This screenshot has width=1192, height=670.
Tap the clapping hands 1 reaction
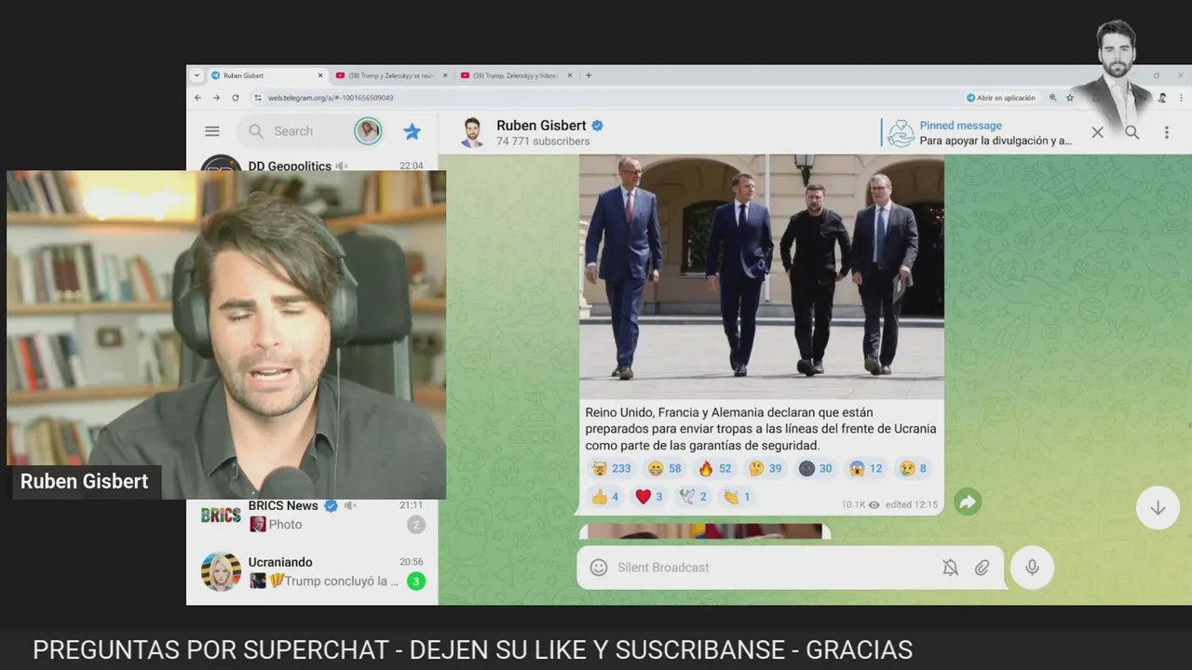pyautogui.click(x=737, y=497)
